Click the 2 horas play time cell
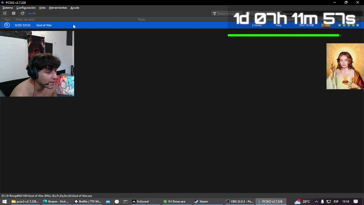364x205 pixels. coord(257,25)
